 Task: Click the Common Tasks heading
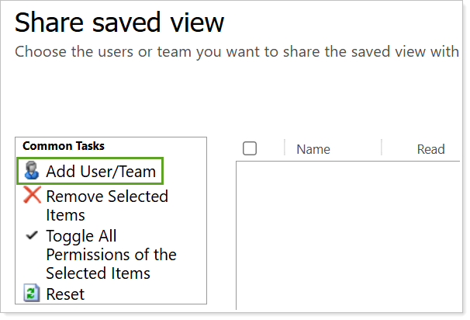pyautogui.click(x=64, y=146)
